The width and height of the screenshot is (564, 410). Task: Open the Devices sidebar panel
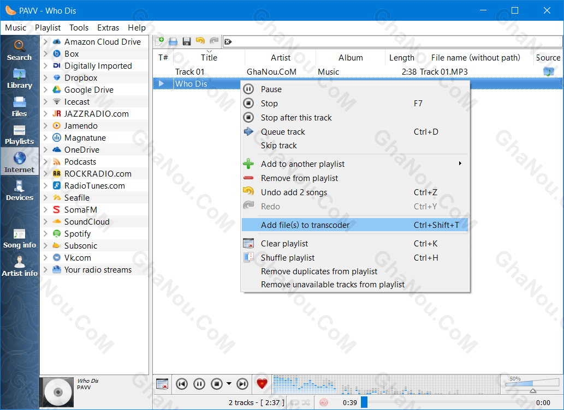19,190
